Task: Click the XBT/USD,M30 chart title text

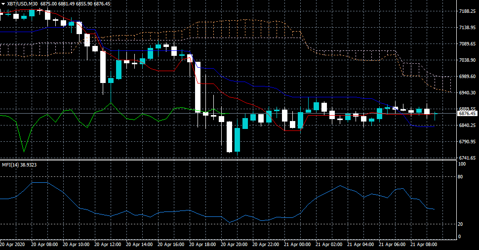Action: point(22,3)
